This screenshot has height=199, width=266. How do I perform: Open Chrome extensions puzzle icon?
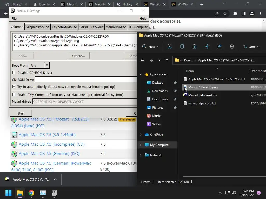point(235,13)
